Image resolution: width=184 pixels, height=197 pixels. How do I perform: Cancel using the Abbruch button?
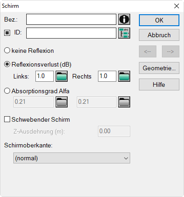coord(159,35)
